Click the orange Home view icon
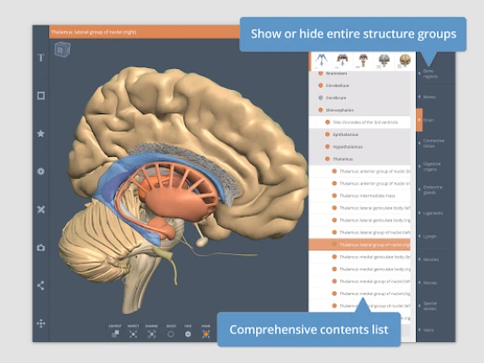 [205, 334]
